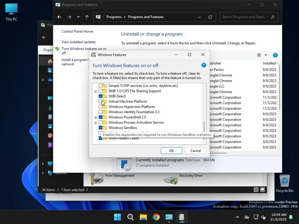This screenshot has width=299, height=224.
Task: Click Music icon in Explorer sidebar
Action: pyautogui.click(x=50, y=136)
